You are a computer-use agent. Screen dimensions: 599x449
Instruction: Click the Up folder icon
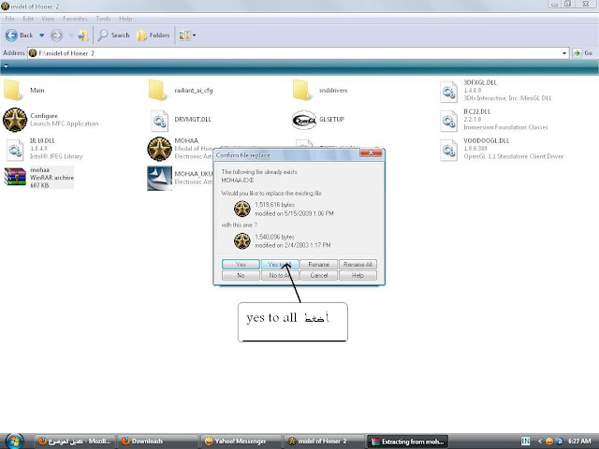click(83, 36)
